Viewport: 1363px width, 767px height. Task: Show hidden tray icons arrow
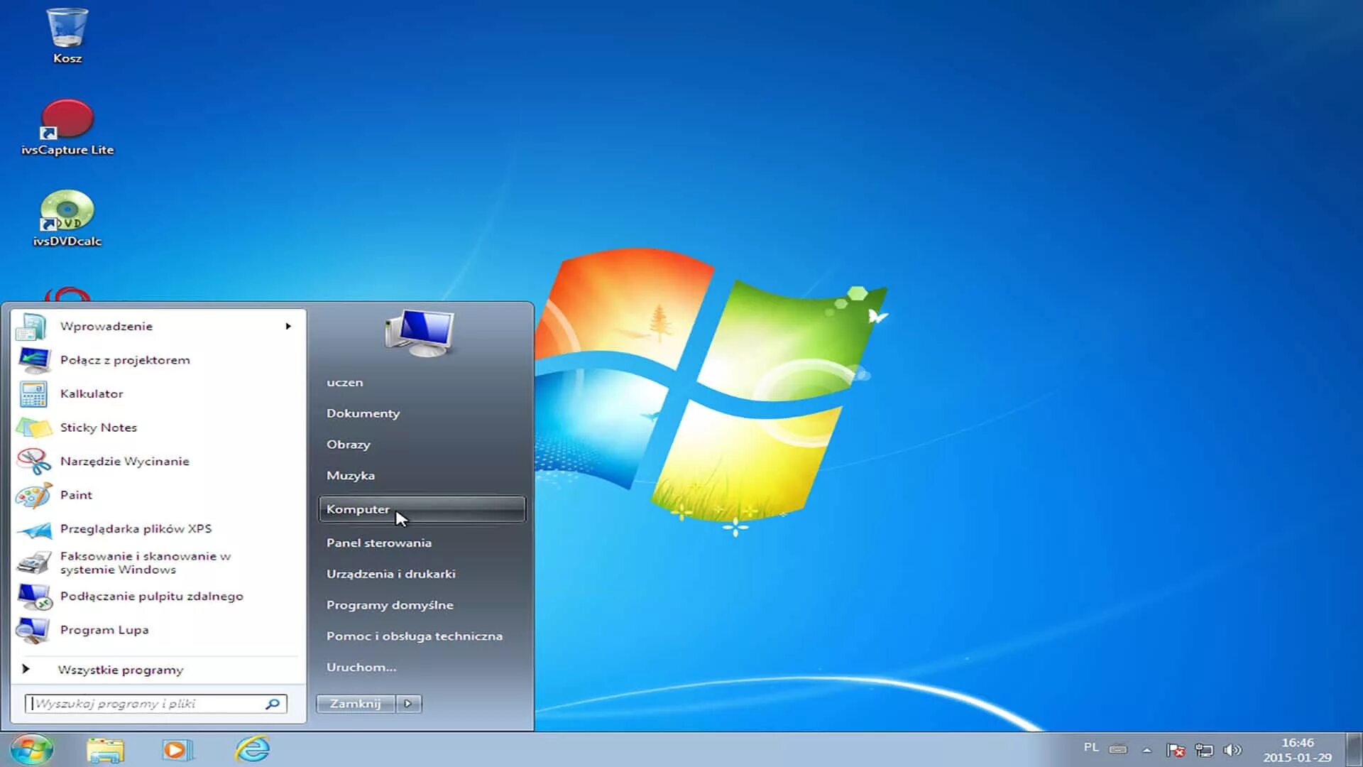click(1146, 750)
